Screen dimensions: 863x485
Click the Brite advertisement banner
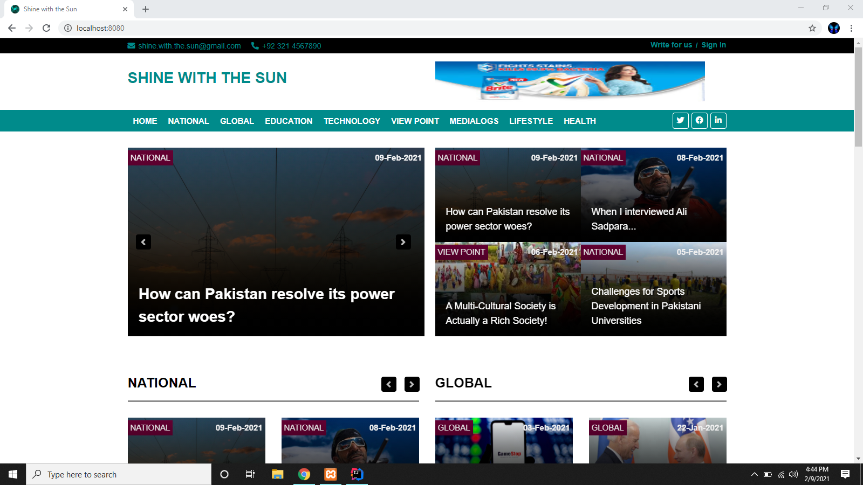pos(570,81)
